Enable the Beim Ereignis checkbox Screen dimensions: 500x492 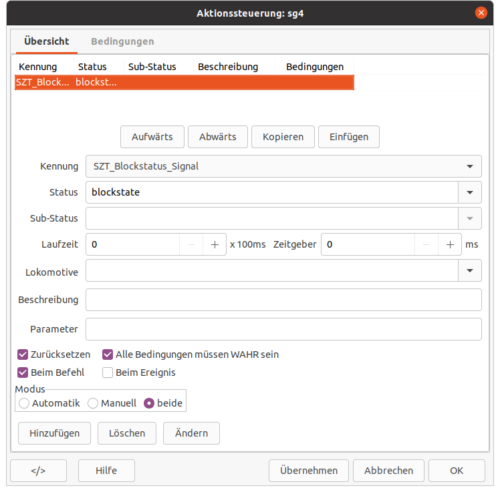108,373
